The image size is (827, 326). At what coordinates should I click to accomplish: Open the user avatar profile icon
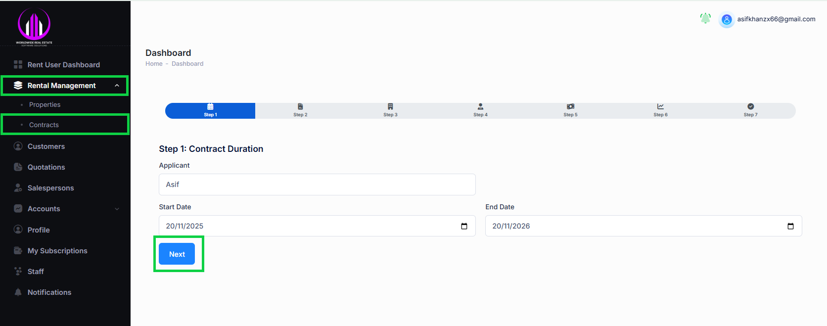[727, 20]
